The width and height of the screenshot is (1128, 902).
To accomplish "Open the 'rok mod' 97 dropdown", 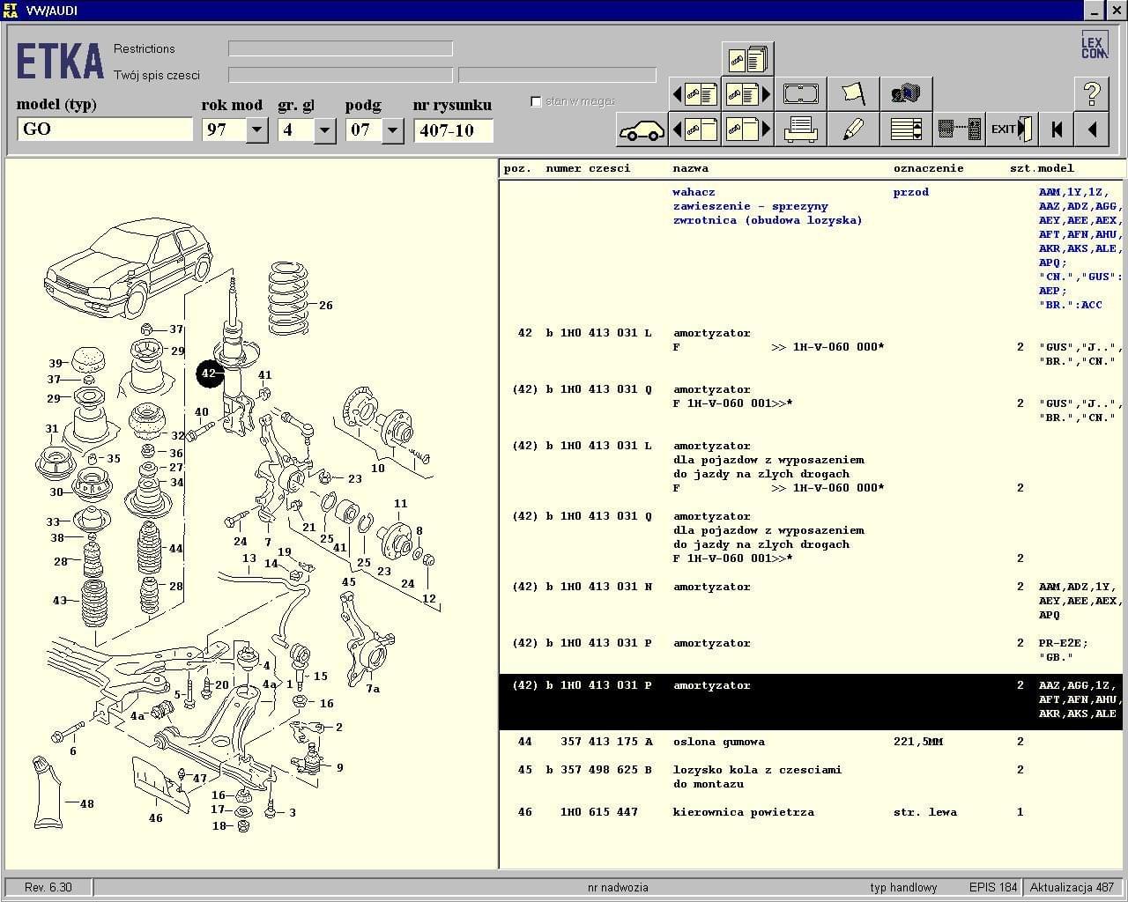I will (x=256, y=130).
